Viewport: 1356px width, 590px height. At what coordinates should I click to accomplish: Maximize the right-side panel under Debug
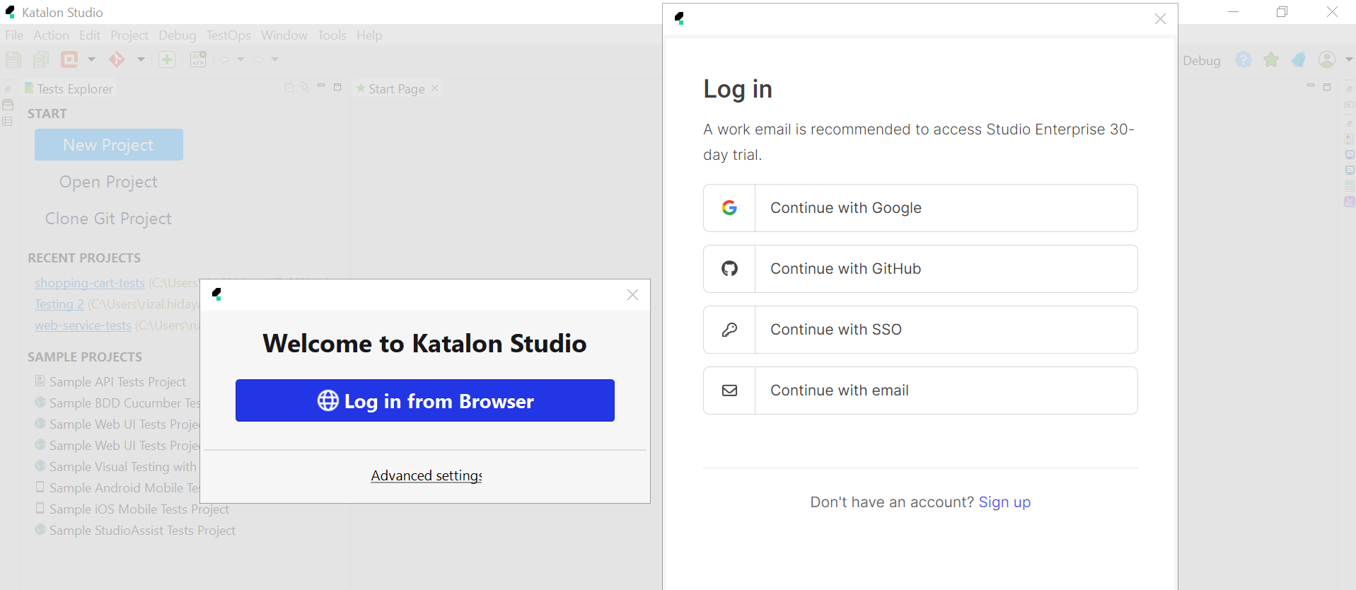tap(1327, 87)
